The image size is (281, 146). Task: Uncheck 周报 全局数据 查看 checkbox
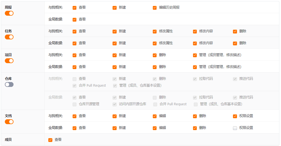click(75, 19)
